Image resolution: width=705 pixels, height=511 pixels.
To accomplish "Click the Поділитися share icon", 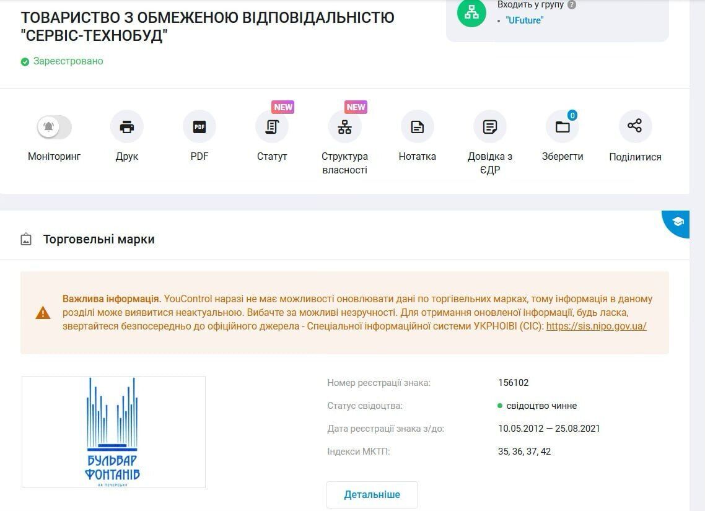I will [x=635, y=126].
